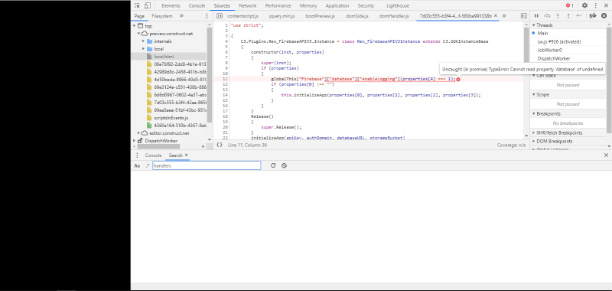
Task: Open the Performance panel
Action: pyautogui.click(x=278, y=6)
